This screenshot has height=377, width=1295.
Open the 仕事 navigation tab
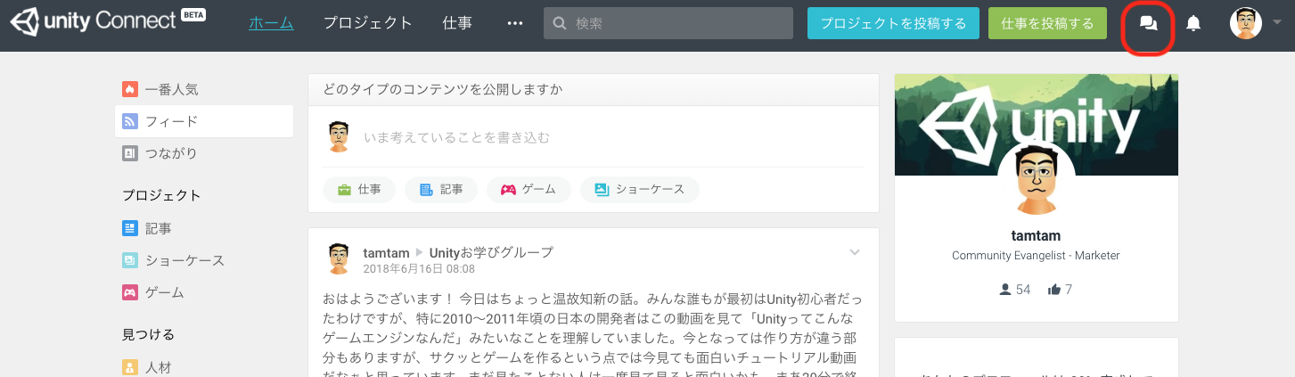tap(457, 23)
